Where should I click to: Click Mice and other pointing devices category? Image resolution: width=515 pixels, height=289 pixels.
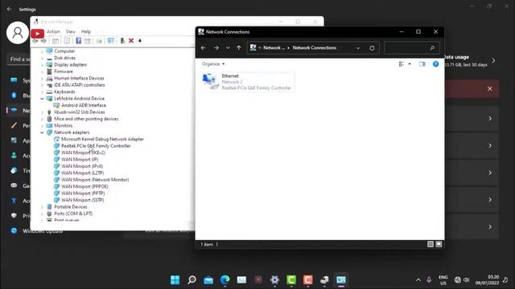pyautogui.click(x=86, y=119)
